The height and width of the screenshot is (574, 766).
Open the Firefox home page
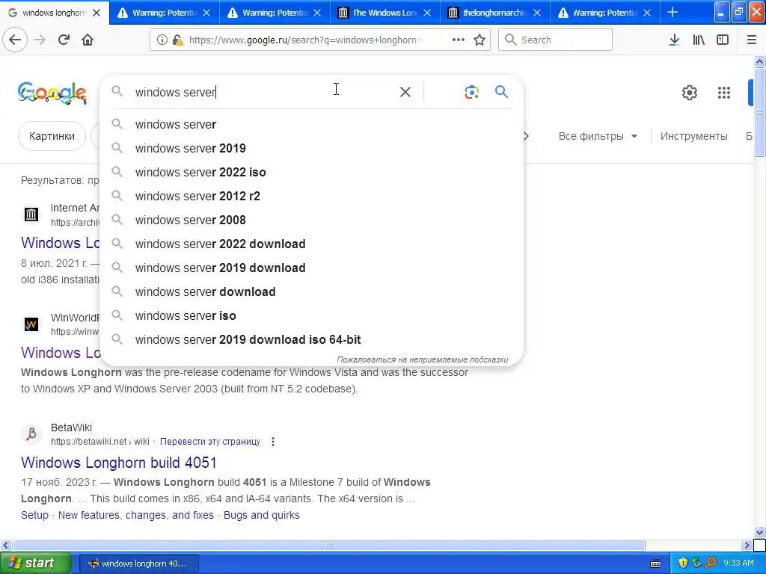(x=88, y=40)
